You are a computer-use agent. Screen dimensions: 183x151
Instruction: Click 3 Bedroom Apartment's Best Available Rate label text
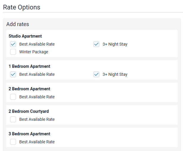[37, 142]
